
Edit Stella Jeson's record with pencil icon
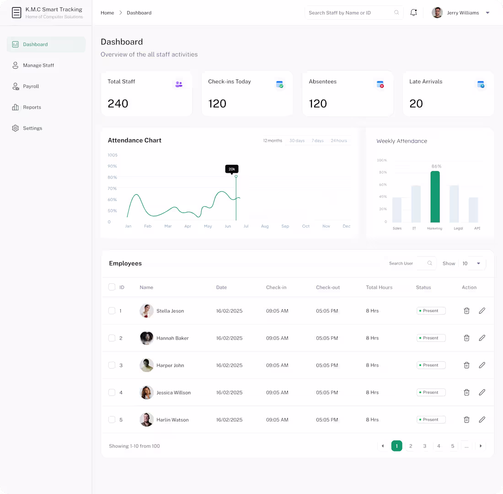pyautogui.click(x=482, y=311)
